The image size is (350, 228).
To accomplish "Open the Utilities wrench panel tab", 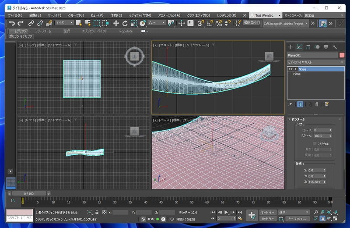I will pyautogui.click(x=335, y=47).
